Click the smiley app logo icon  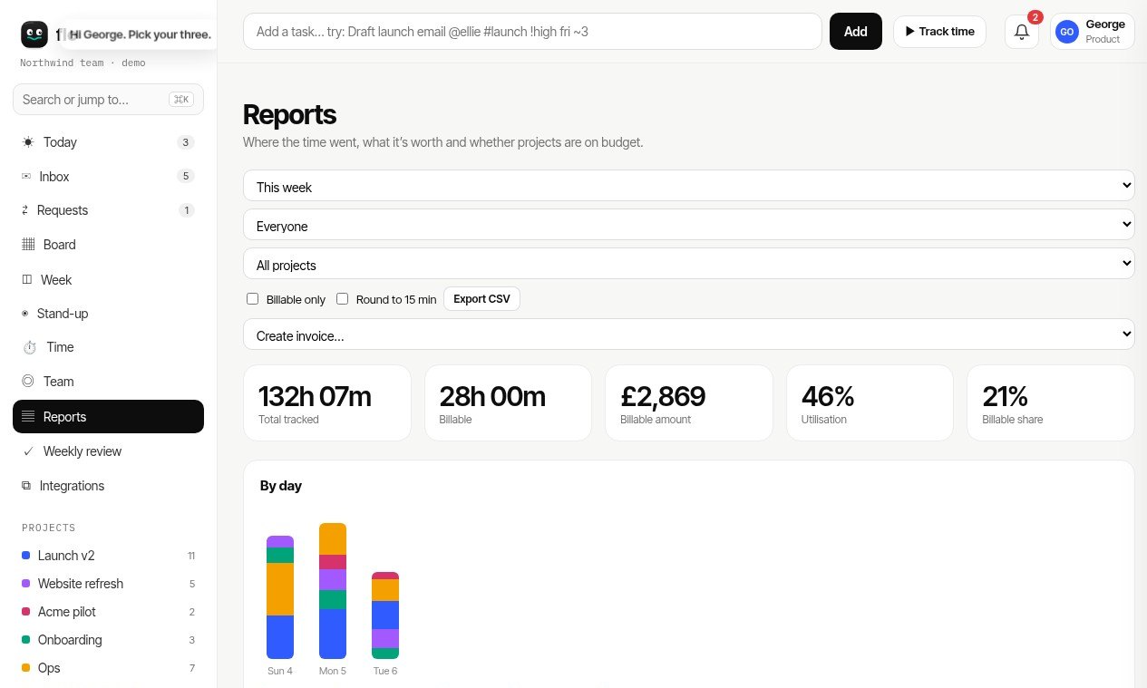34,34
